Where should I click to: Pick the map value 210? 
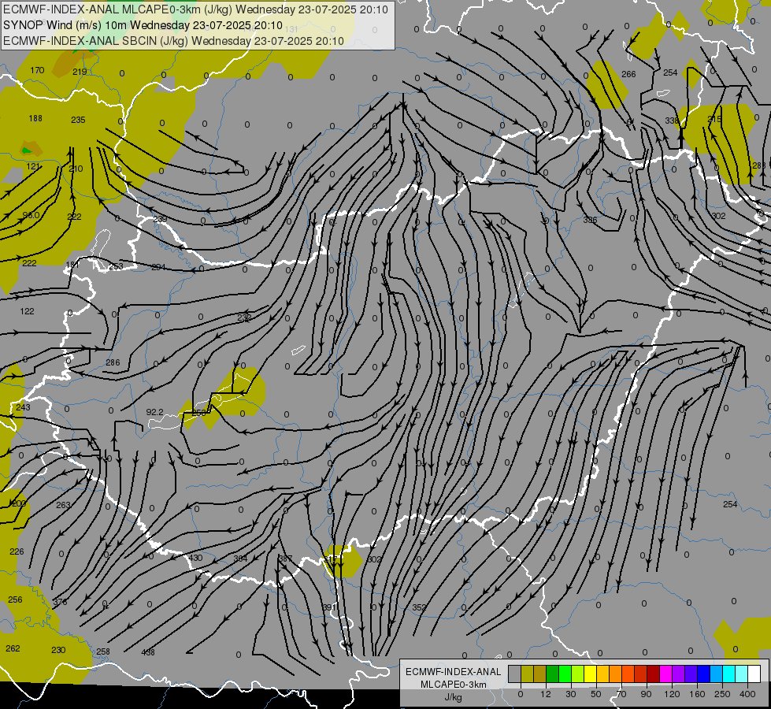[x=76, y=169]
